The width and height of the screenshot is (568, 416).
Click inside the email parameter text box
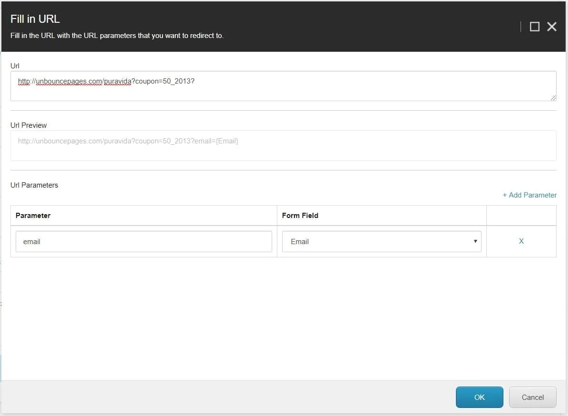click(x=142, y=241)
